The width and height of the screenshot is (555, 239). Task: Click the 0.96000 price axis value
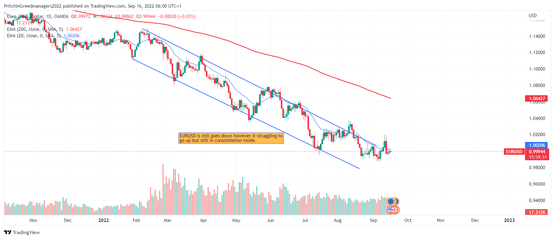537,184
